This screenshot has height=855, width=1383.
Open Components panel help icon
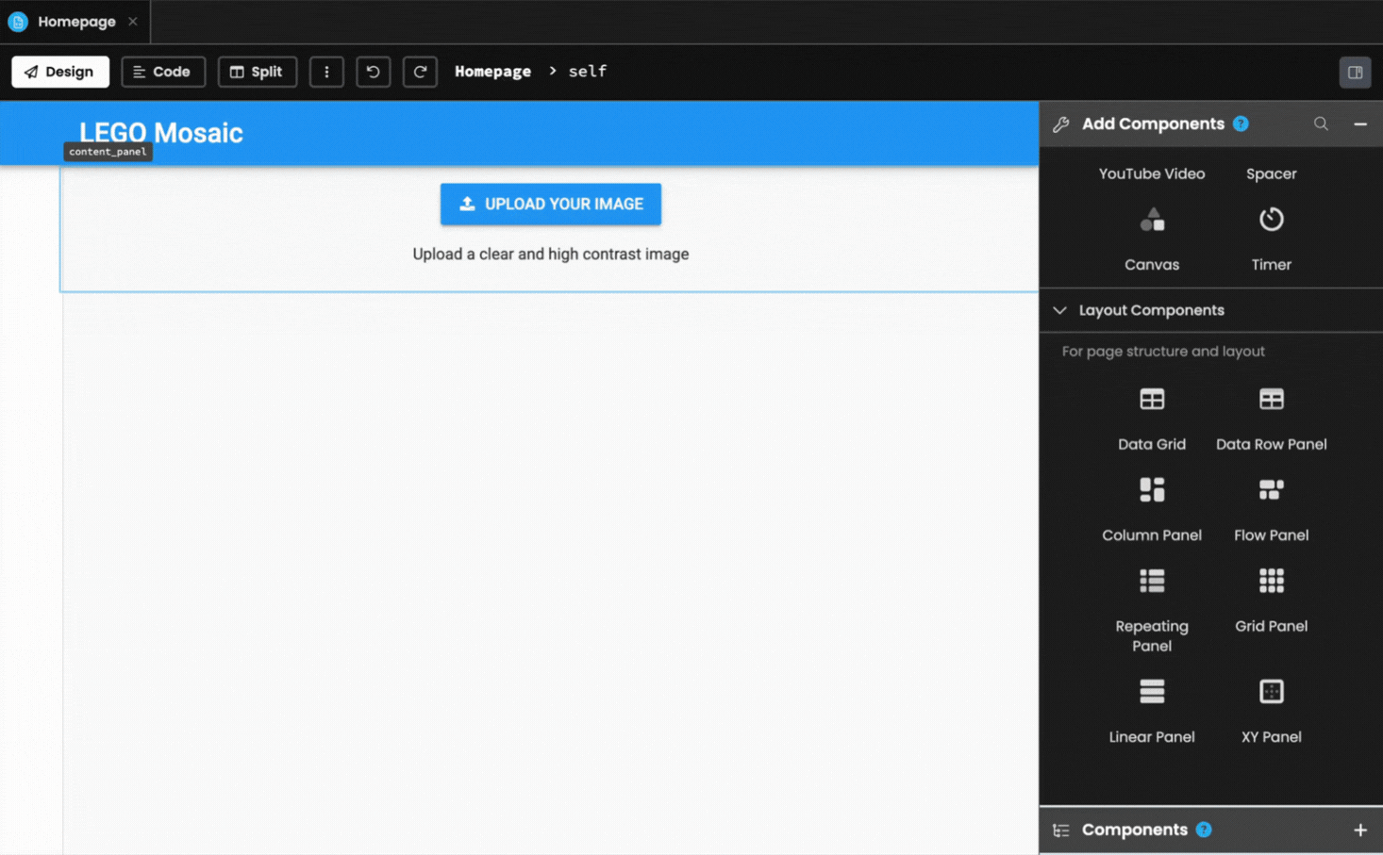pos(1204,830)
